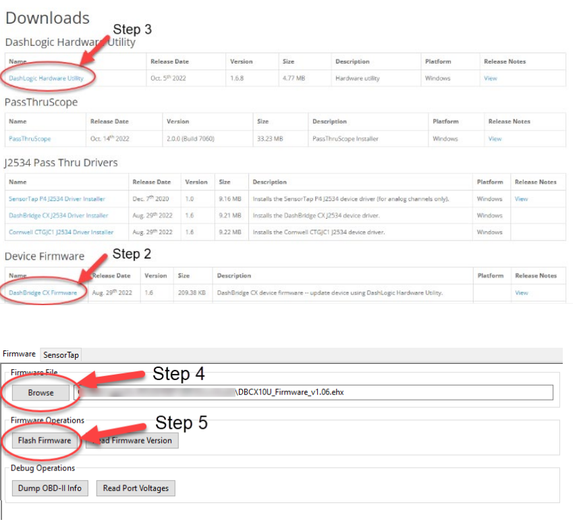Select the DashBridge CX device firmware description text
The width and height of the screenshot is (583, 528).
pos(330,293)
